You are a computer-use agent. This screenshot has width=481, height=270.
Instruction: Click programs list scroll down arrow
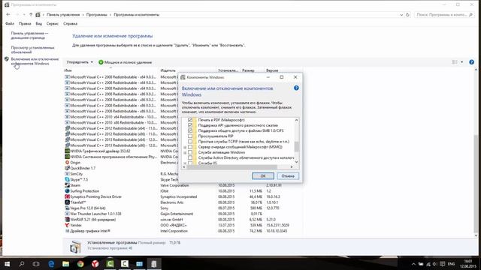tap(476, 235)
